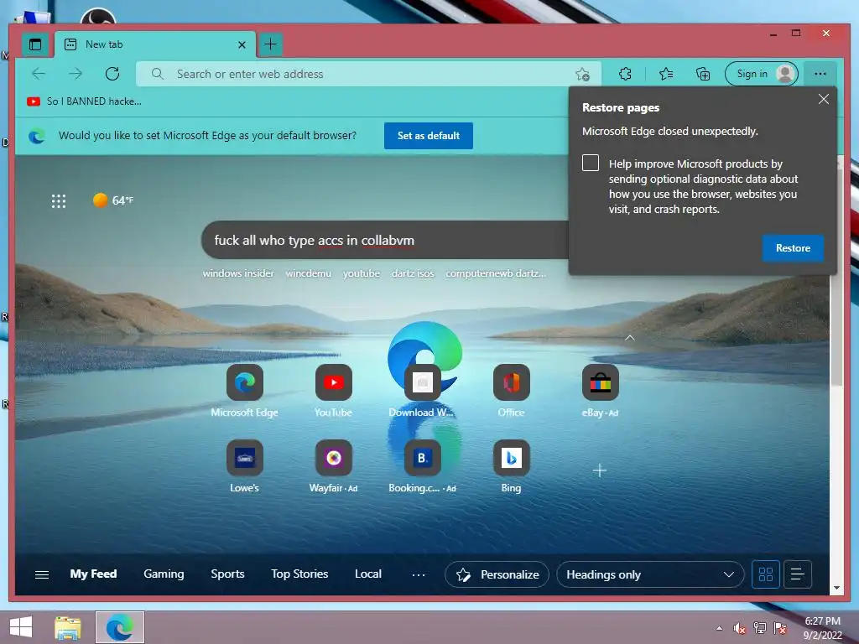This screenshot has height=644, width=859.
Task: Select 'dartz isos' search suggestion
Action: [x=413, y=273]
